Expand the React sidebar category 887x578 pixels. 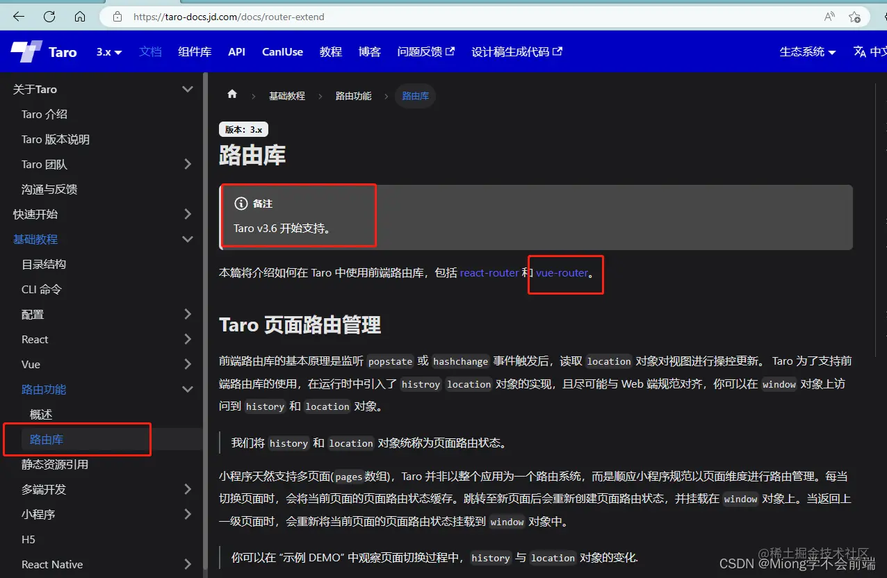[187, 339]
